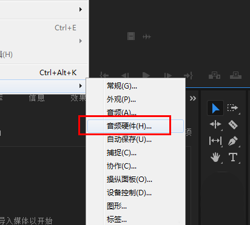Open 标签... preferences
The image size is (250, 225).
135,219
